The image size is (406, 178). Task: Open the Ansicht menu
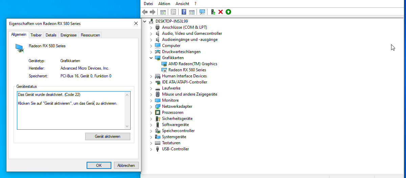point(182,4)
